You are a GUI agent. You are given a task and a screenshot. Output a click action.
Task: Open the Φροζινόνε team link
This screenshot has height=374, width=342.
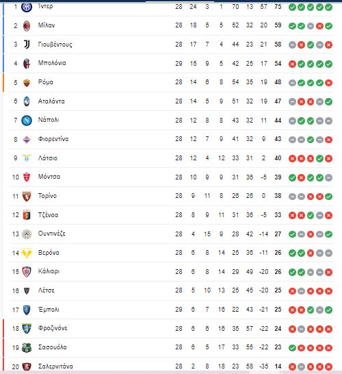pos(53,328)
